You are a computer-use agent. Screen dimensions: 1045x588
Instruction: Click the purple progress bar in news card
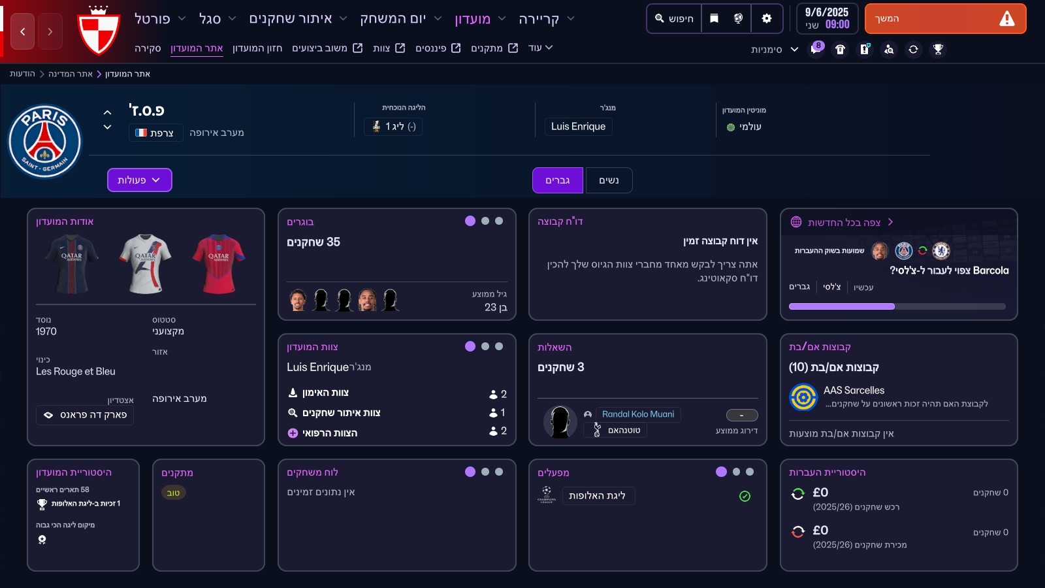tap(841, 306)
